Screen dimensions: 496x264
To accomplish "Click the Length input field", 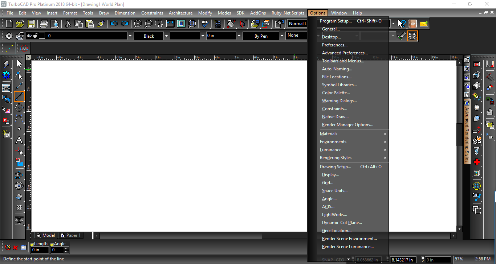I will click(40, 250).
